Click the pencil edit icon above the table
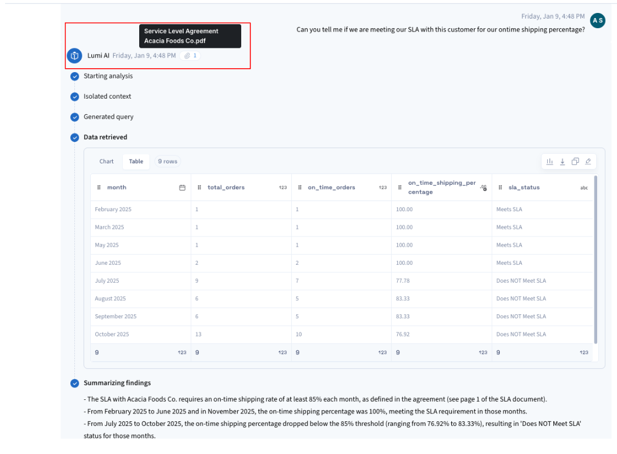 click(588, 162)
